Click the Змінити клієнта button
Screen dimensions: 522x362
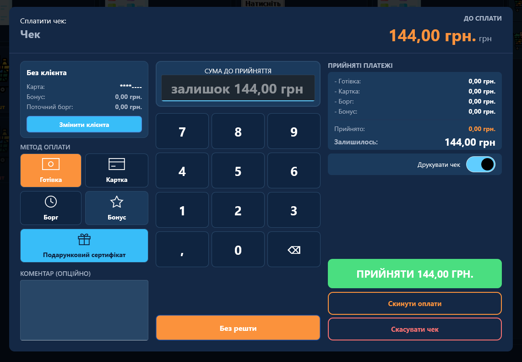[84, 125]
